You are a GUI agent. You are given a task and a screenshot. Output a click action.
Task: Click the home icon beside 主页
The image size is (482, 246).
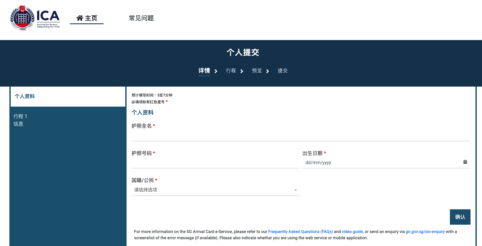[x=80, y=18]
